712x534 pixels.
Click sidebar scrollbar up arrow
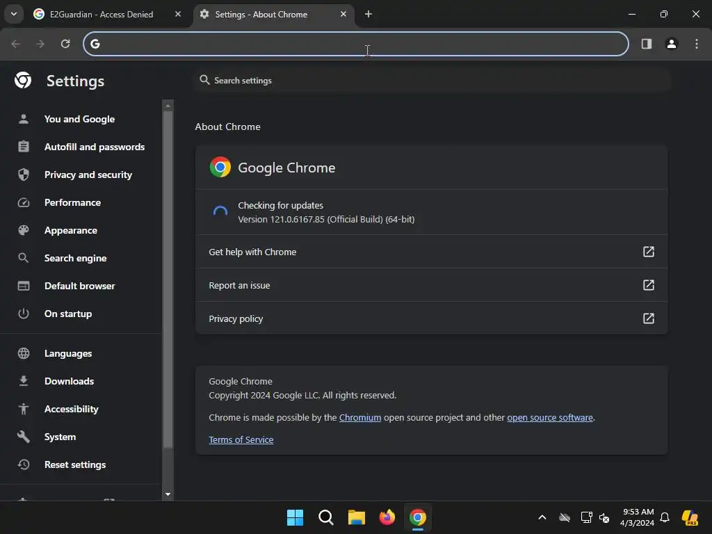pos(168,106)
